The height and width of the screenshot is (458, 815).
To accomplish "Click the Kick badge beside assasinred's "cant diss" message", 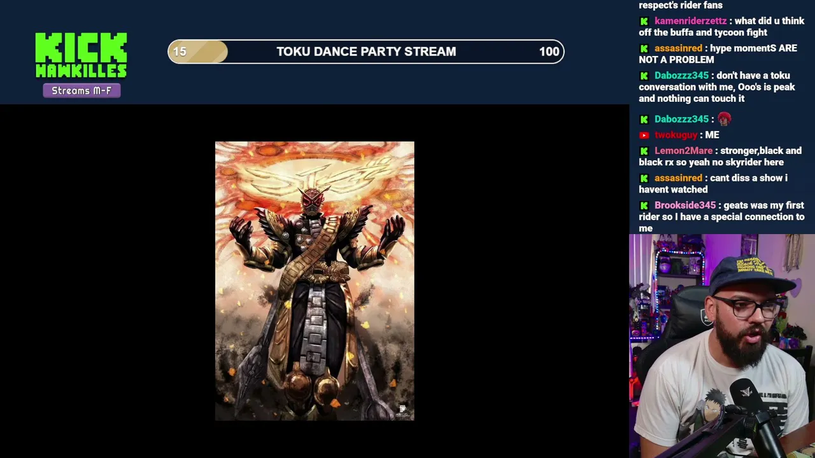I will pyautogui.click(x=644, y=178).
